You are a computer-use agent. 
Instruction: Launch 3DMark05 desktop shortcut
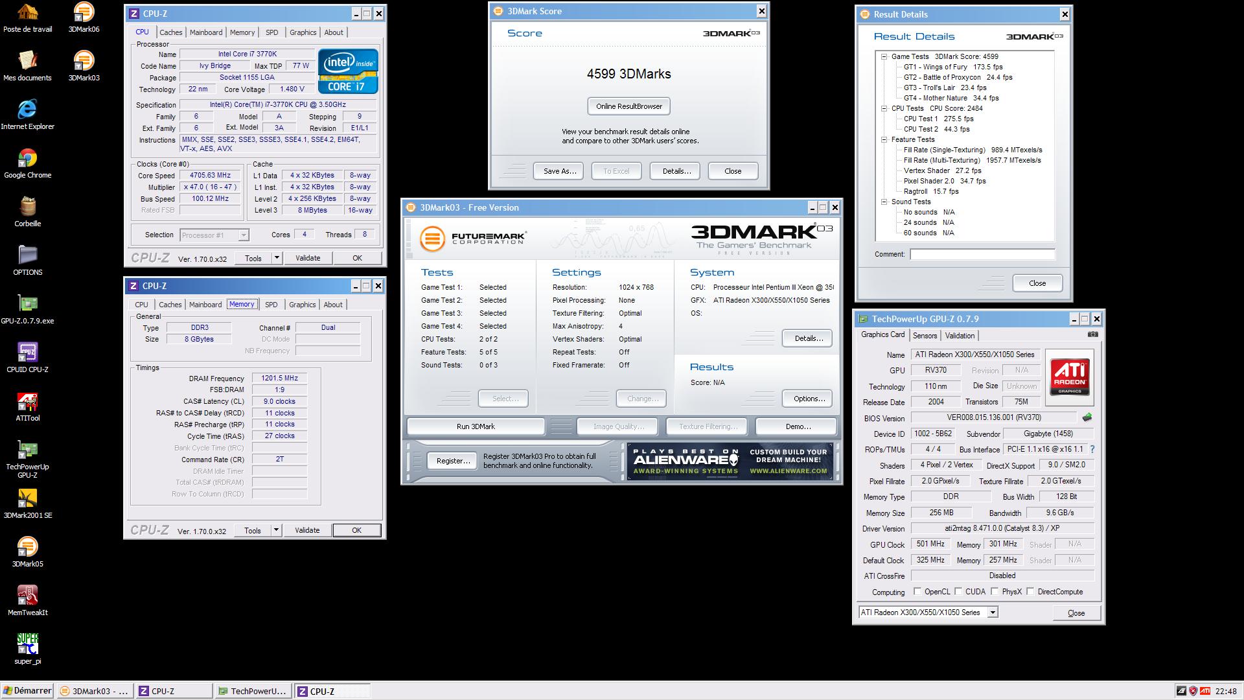coord(27,552)
